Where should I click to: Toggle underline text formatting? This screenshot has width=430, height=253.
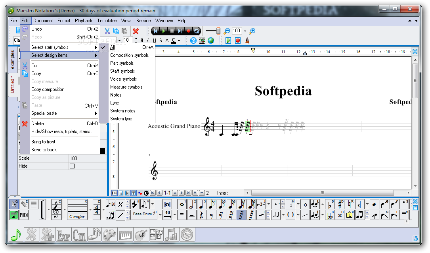click(x=155, y=41)
